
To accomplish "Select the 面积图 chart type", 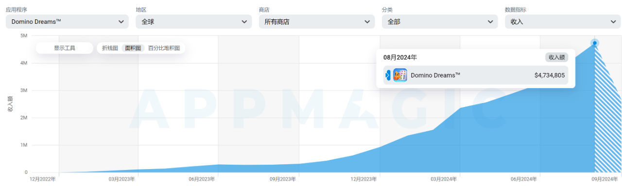I will coord(133,48).
